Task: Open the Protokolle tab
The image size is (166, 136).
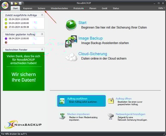Action: click(x=79, y=8)
